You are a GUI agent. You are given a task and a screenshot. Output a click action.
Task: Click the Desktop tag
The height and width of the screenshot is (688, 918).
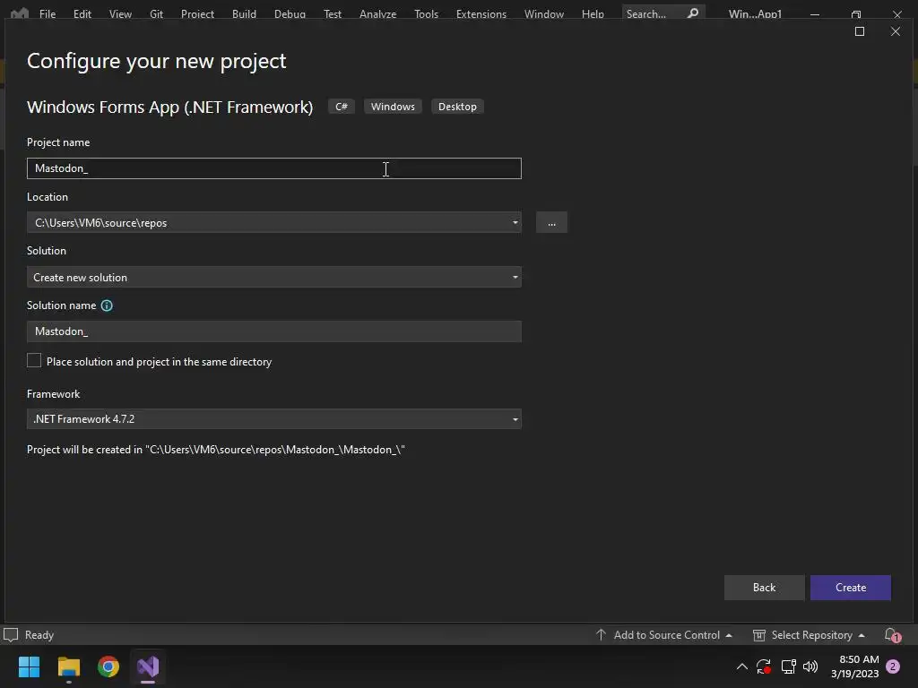tap(457, 107)
